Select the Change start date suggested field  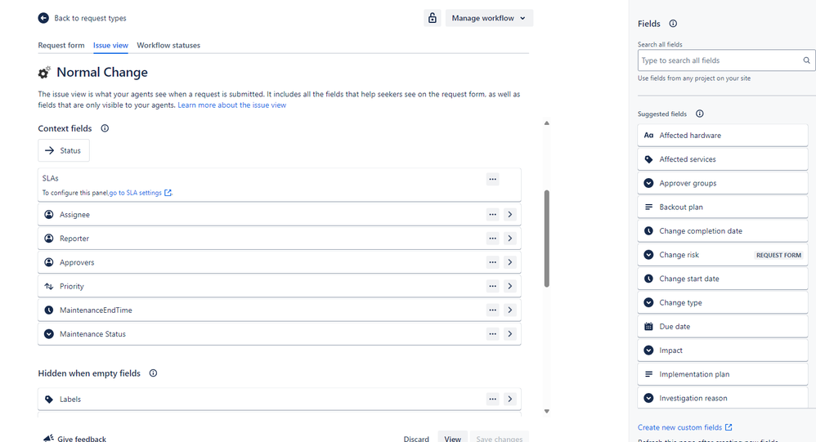[x=722, y=279]
